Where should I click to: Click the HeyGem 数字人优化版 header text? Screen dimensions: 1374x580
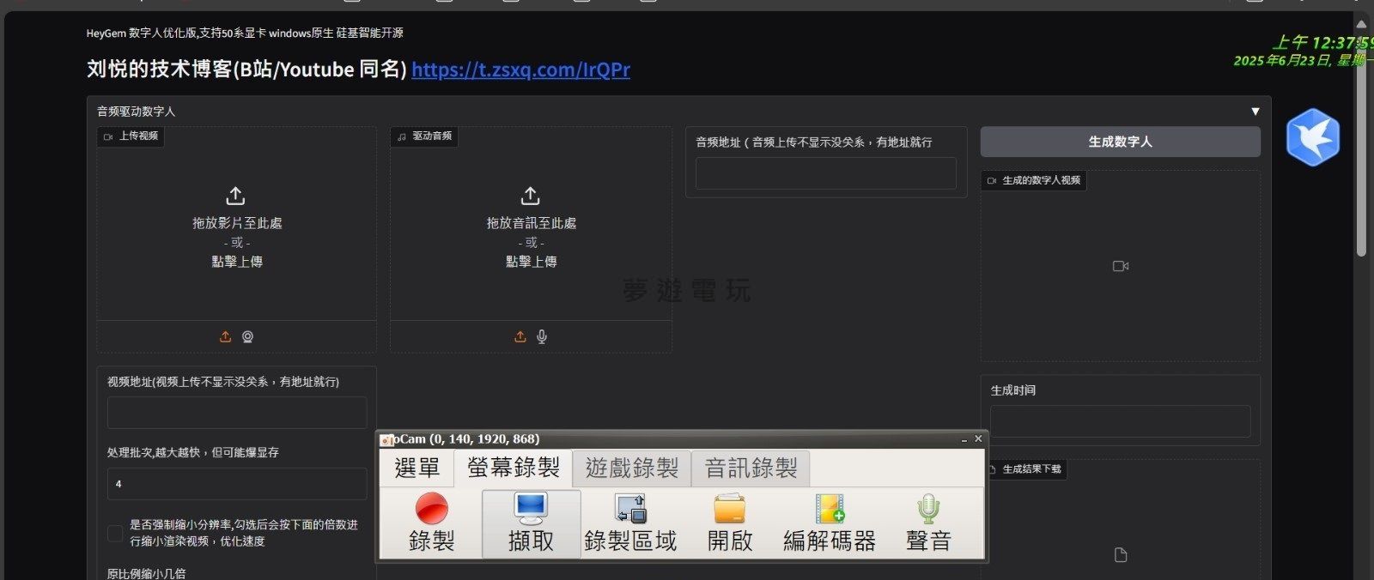coord(245,33)
